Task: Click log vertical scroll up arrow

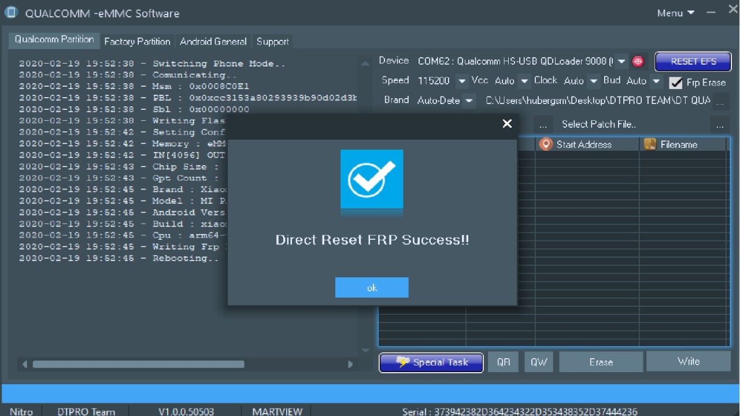Action: click(x=365, y=63)
